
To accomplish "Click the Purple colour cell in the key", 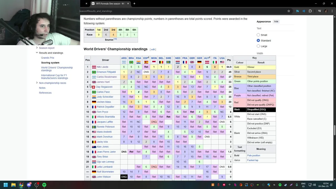I will click(x=240, y=96).
